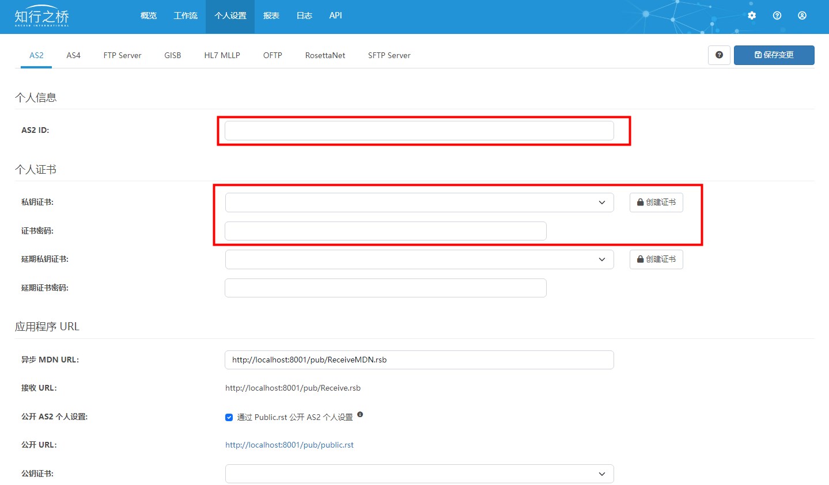Click the 知行之桥 logo
The width and height of the screenshot is (829, 485).
(x=41, y=17)
